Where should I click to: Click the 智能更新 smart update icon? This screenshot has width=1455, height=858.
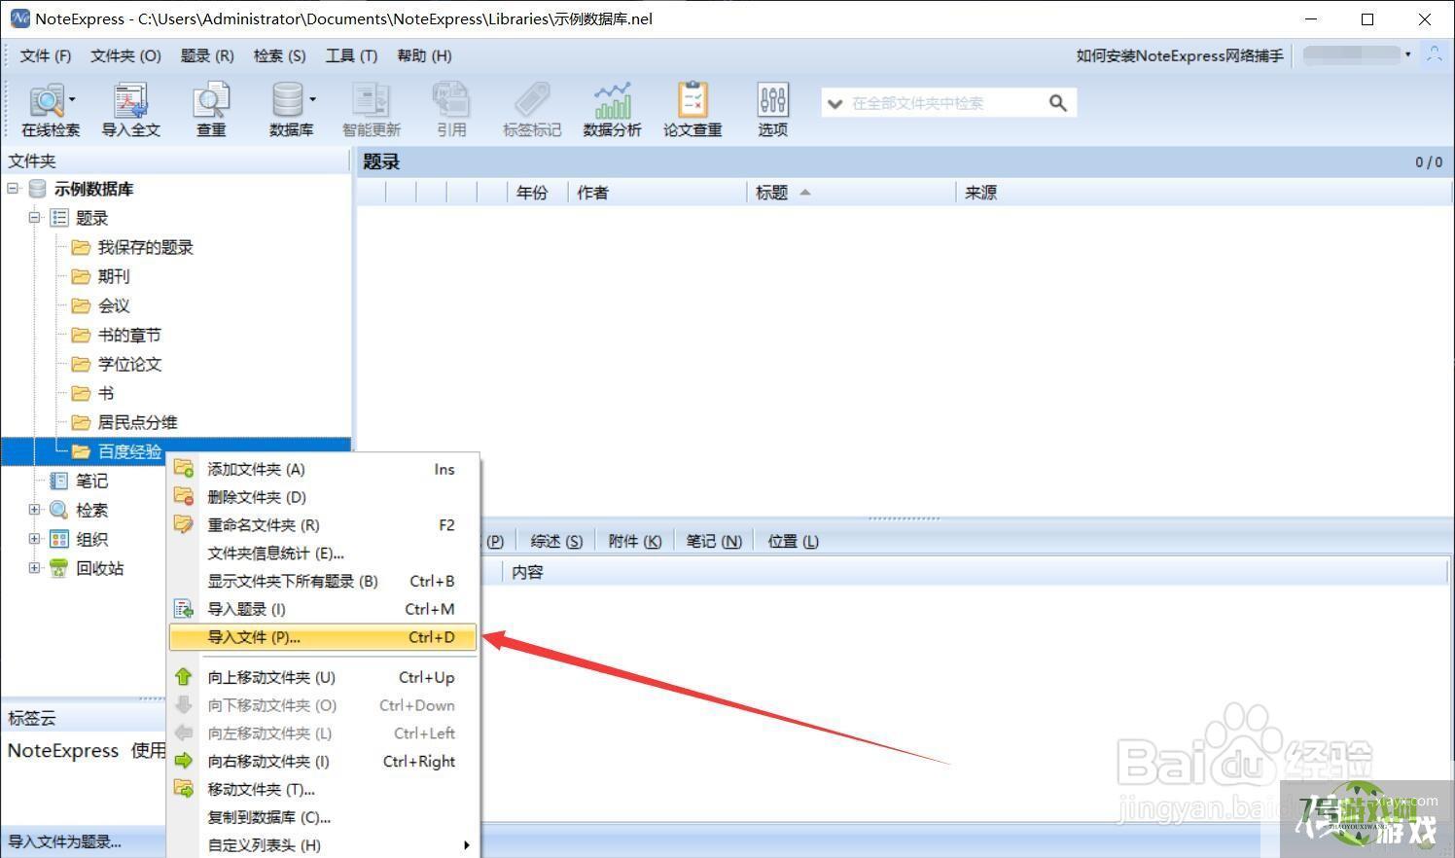(x=371, y=109)
